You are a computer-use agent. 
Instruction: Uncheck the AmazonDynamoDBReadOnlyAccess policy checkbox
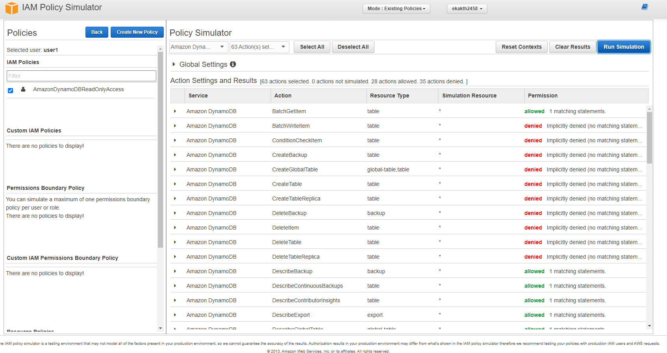tap(11, 90)
